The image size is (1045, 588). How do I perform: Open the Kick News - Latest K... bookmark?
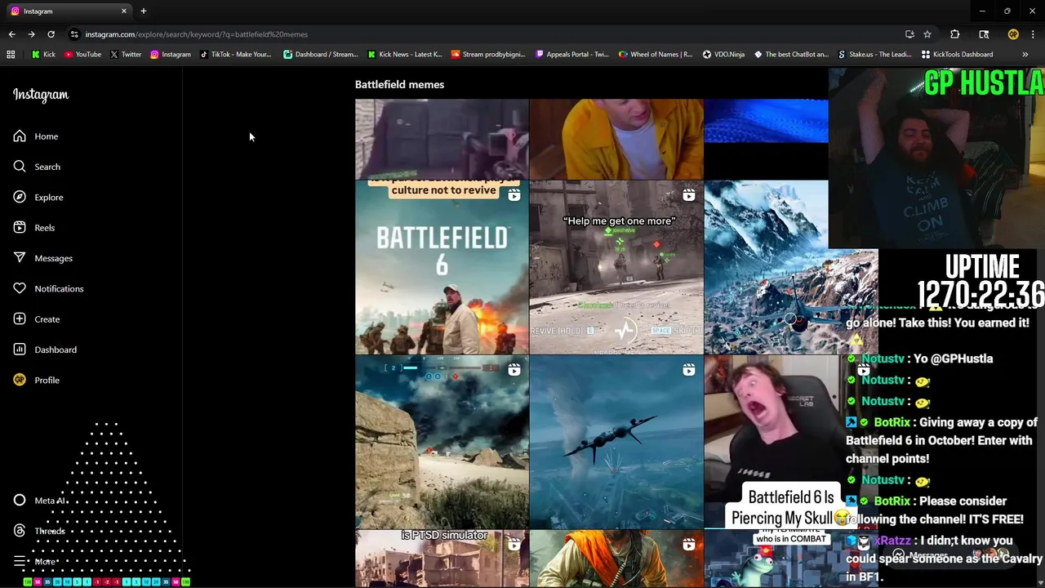tap(404, 55)
